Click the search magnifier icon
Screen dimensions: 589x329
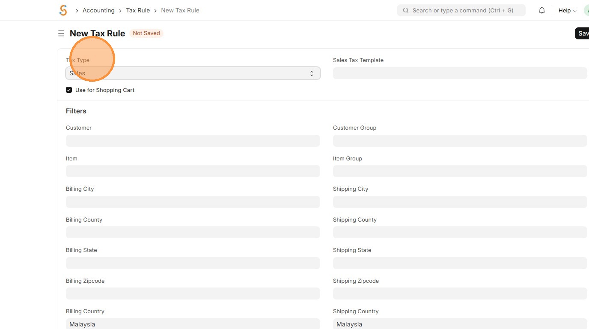click(x=406, y=10)
